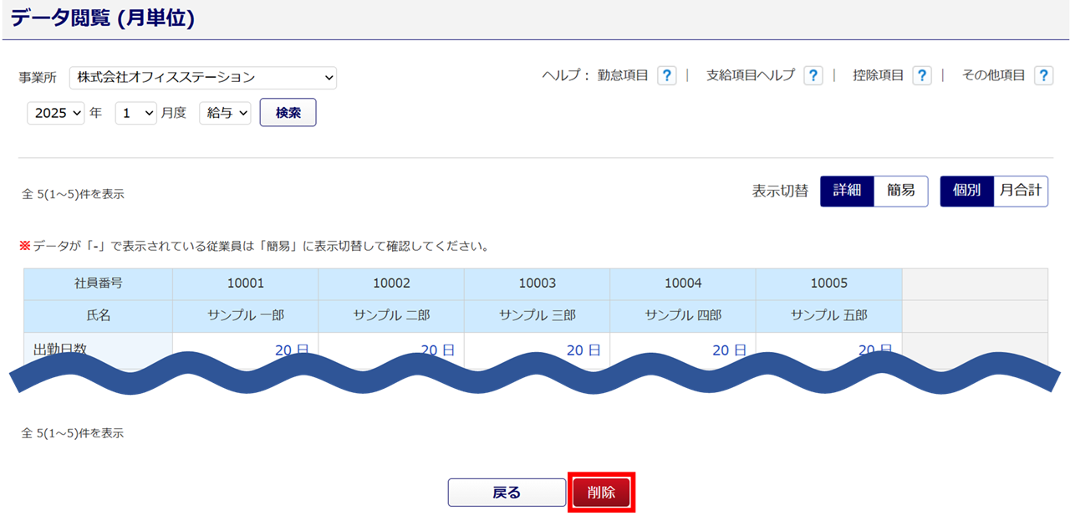Expand the 事業所 office dropdown

202,78
